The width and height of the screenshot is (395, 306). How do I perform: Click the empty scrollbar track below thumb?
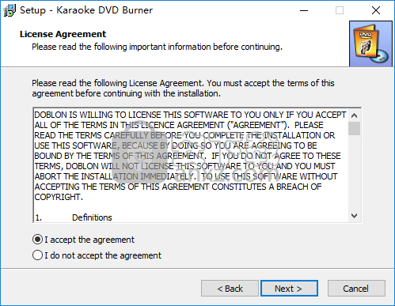point(355,172)
